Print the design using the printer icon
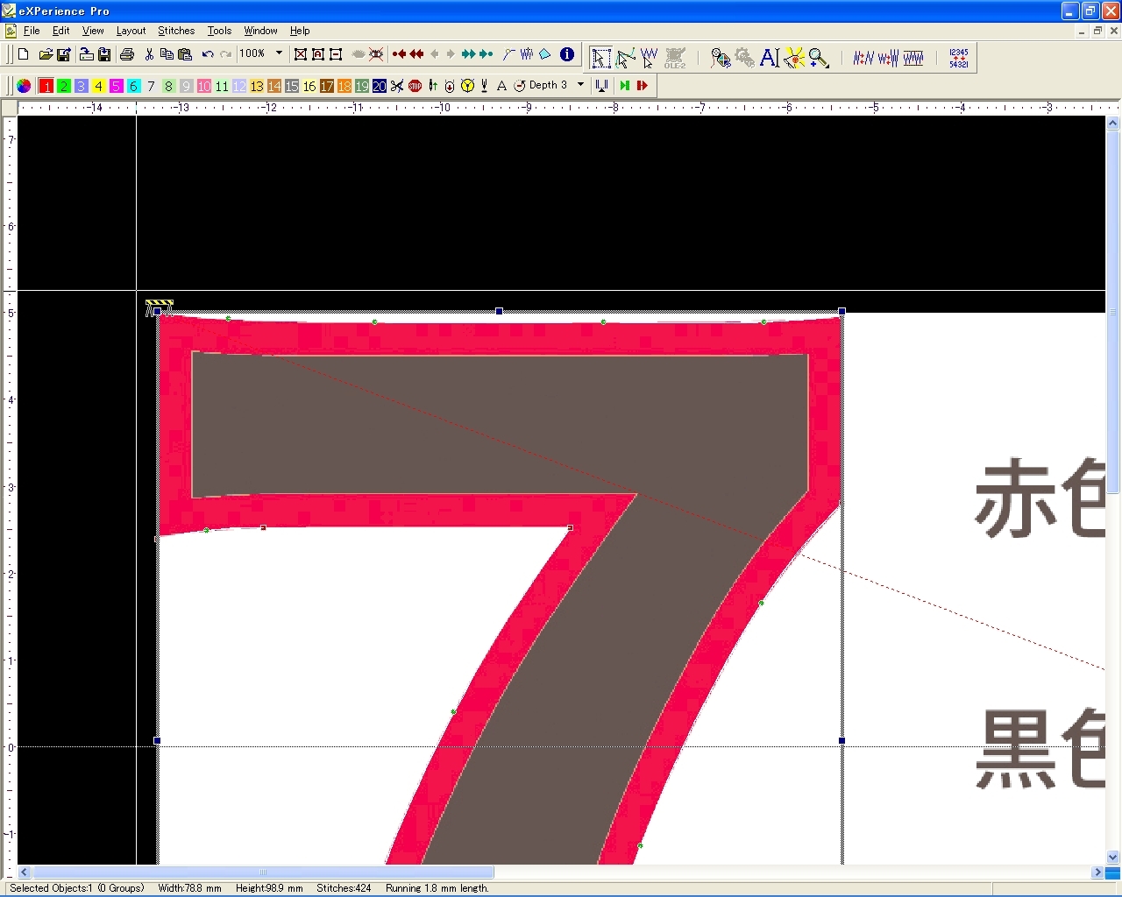This screenshot has width=1122, height=897. click(x=127, y=54)
